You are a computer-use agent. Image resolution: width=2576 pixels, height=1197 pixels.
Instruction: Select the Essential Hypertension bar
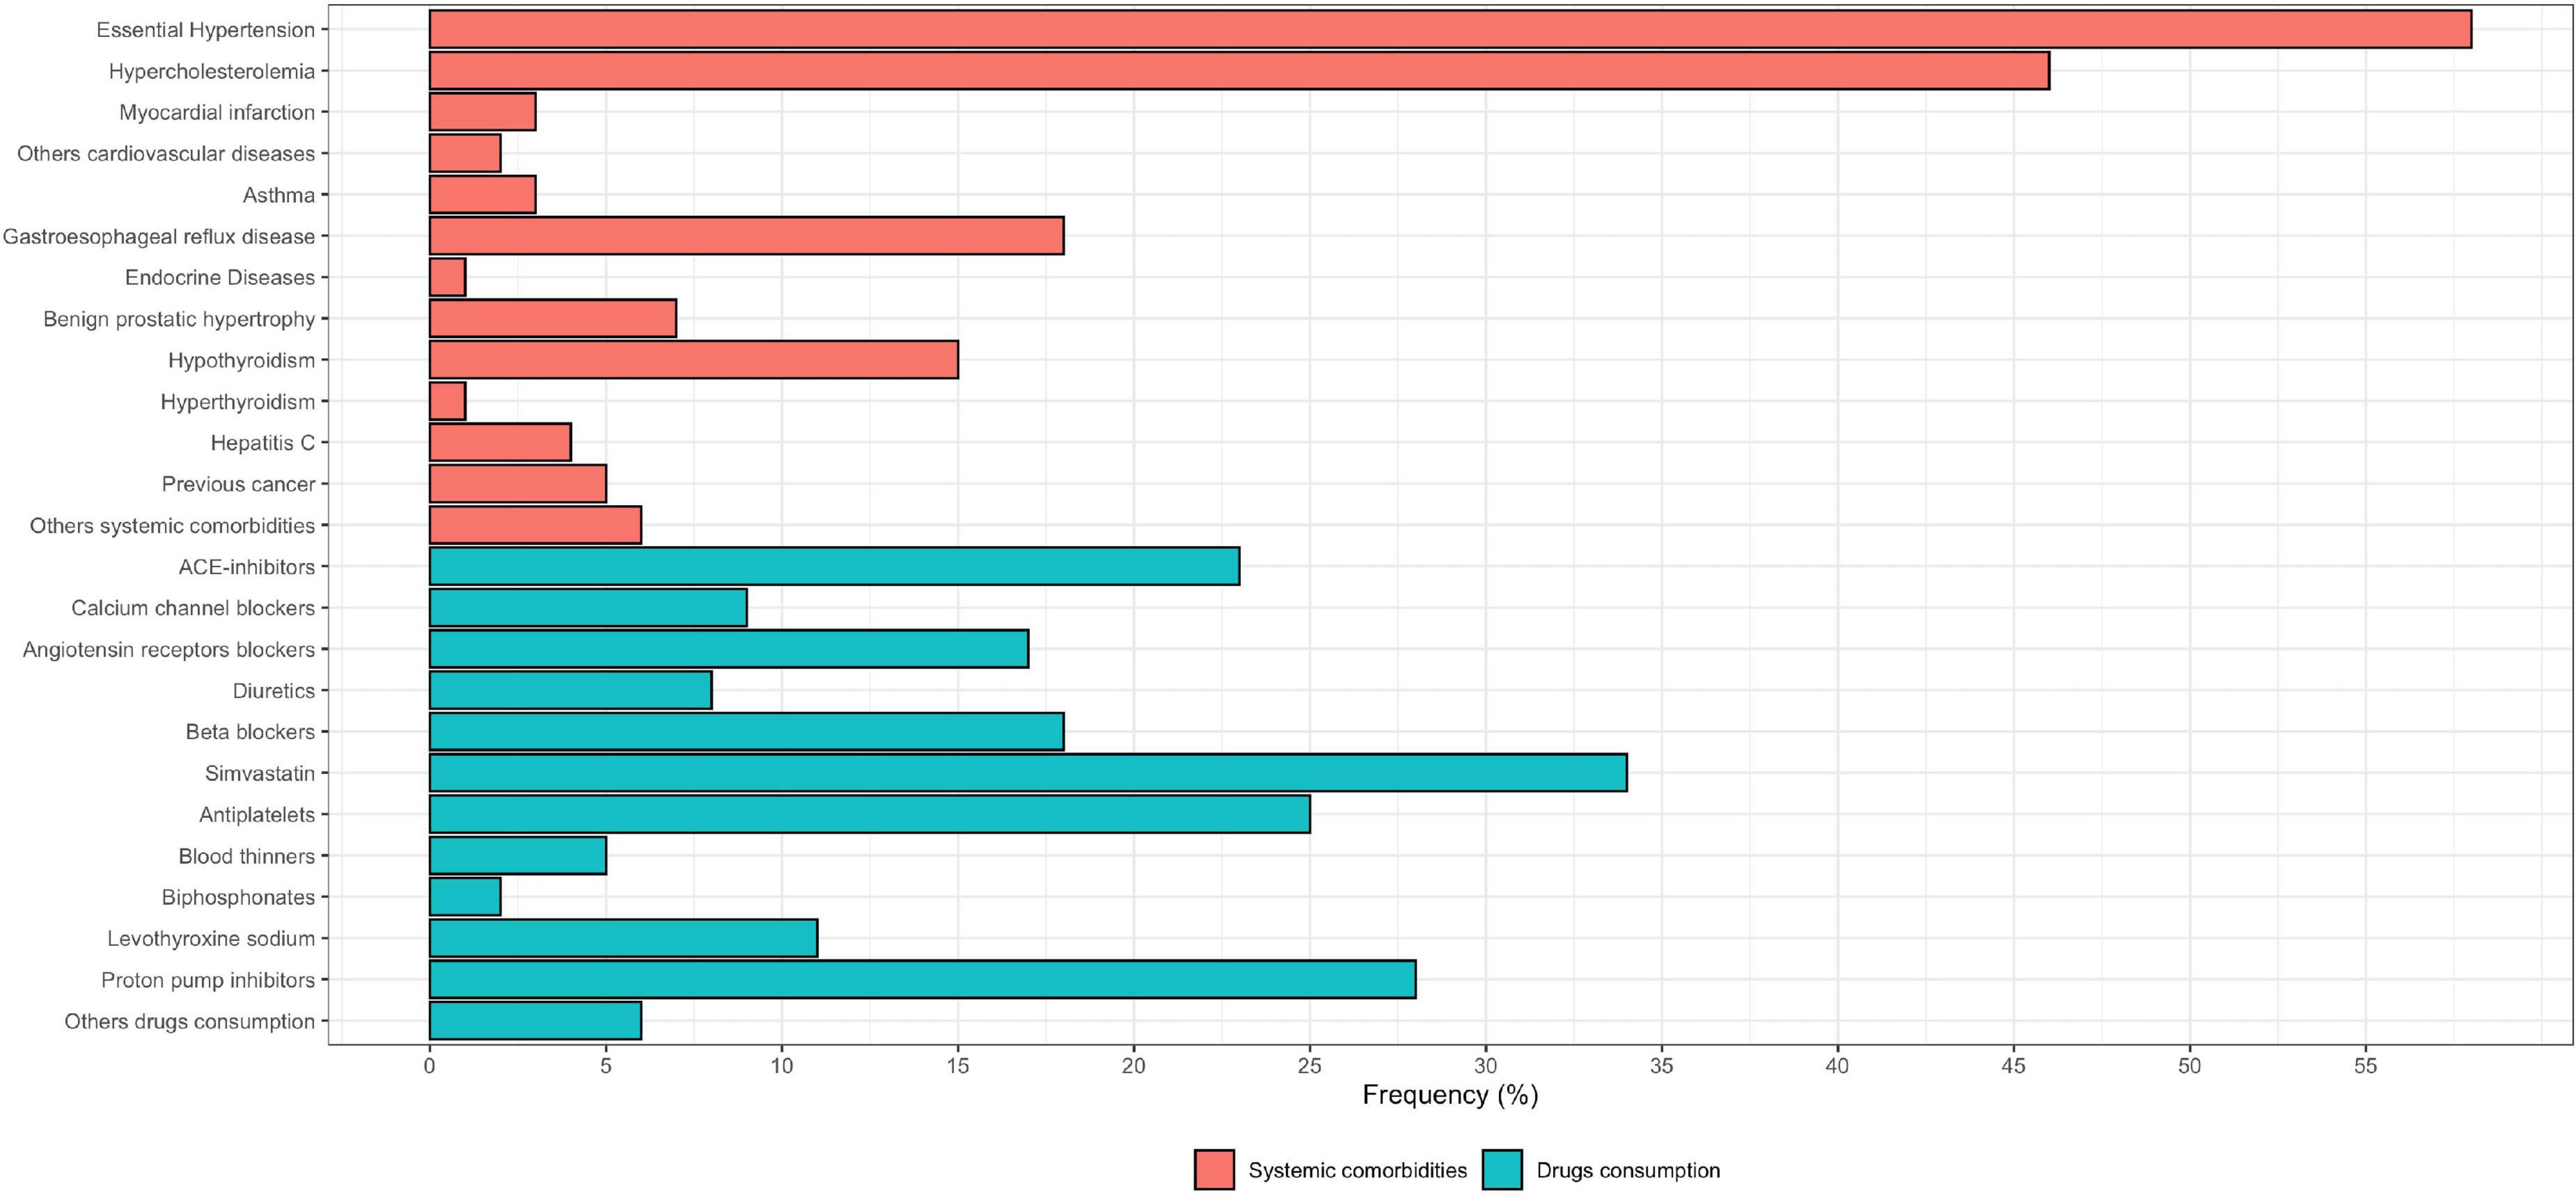[1450, 29]
